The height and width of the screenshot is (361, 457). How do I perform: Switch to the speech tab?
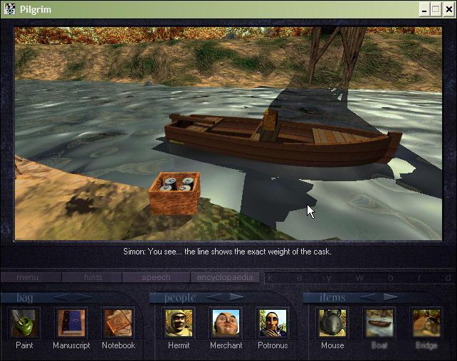click(156, 277)
